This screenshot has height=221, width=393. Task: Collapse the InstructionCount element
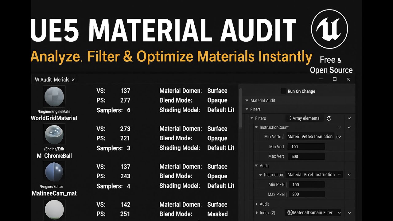[256, 127]
